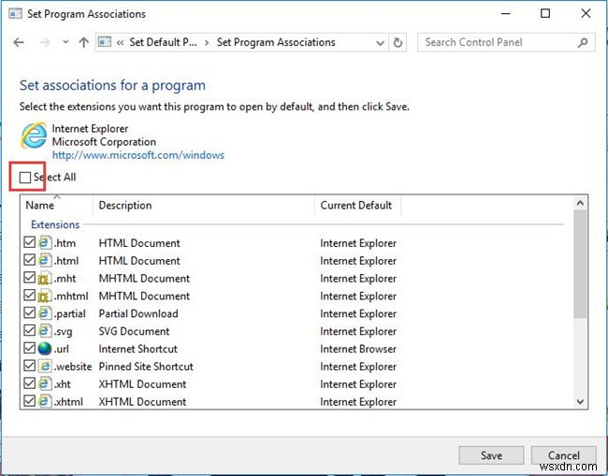Close the Set Program Associations window

tap(586, 14)
